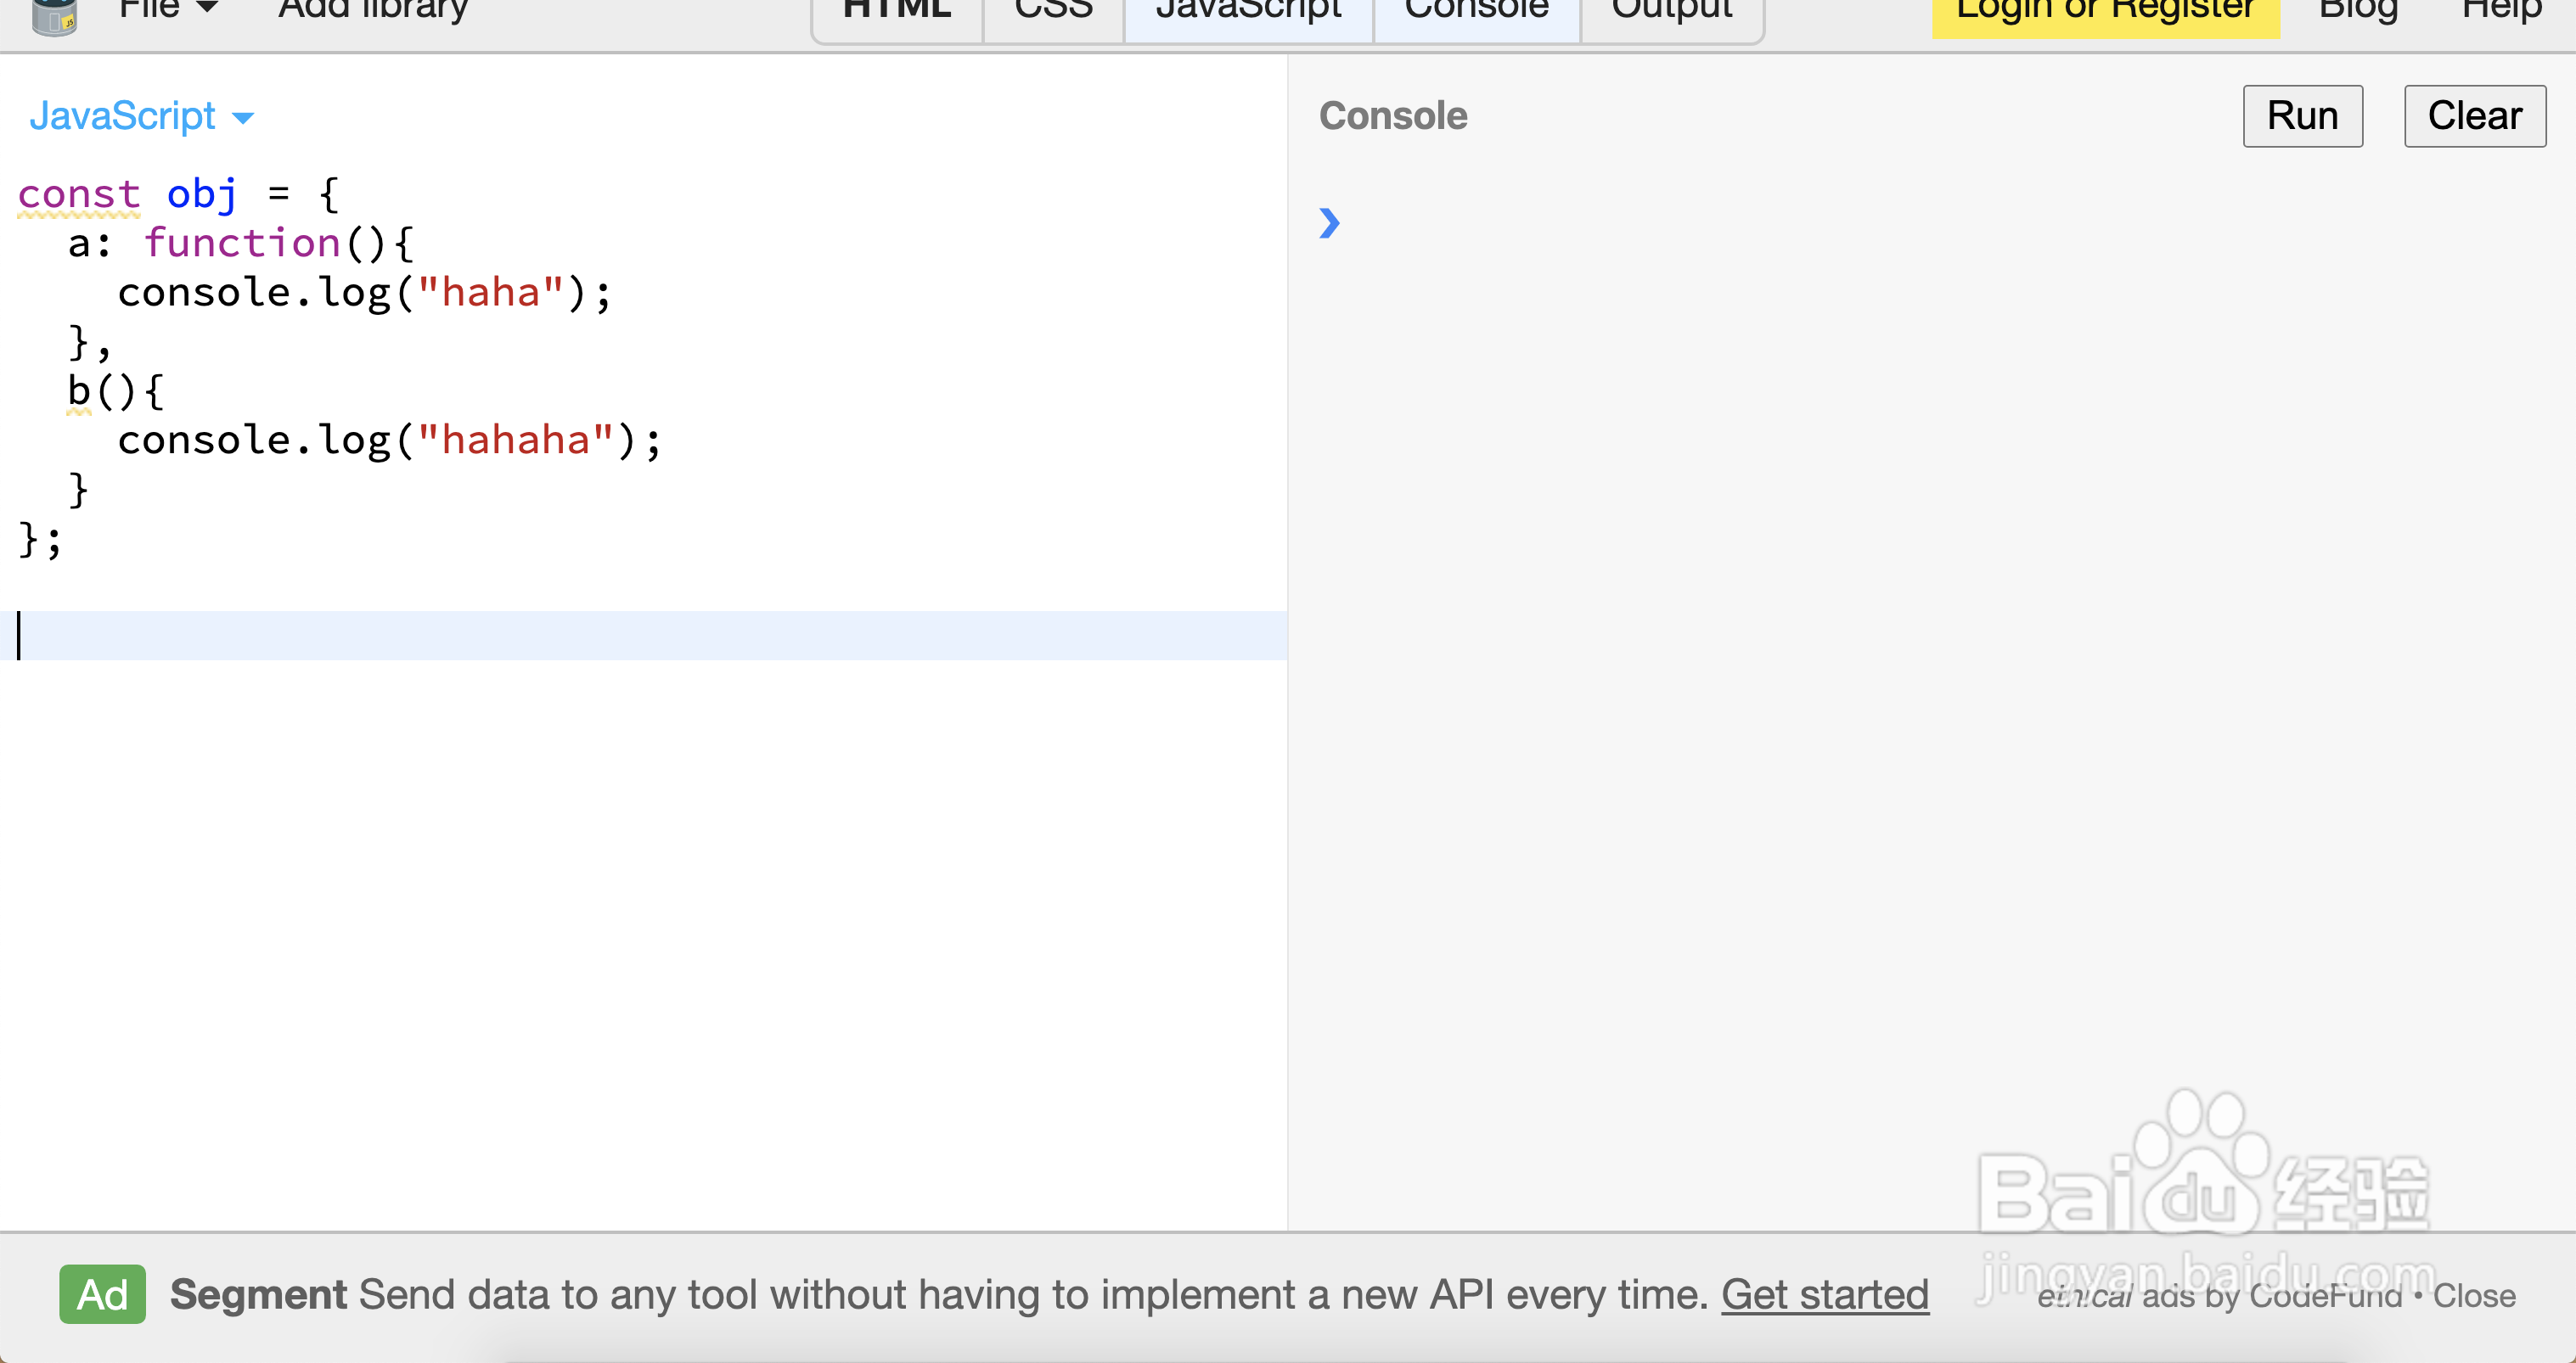This screenshot has width=2576, height=1363.
Task: Open Add library menu
Action: coord(372,10)
